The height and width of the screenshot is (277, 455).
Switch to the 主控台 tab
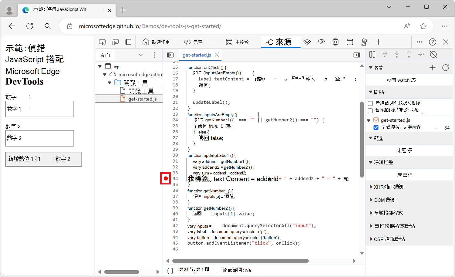pos(237,42)
